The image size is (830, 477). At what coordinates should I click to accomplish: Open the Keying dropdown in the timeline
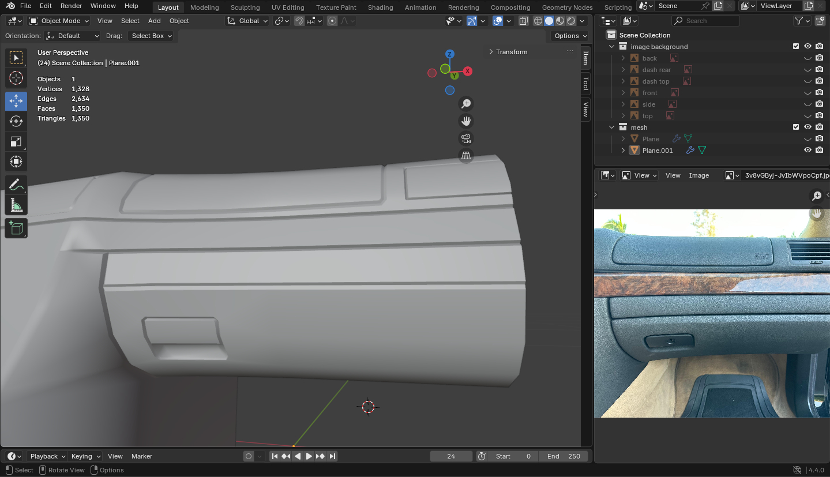(85, 456)
